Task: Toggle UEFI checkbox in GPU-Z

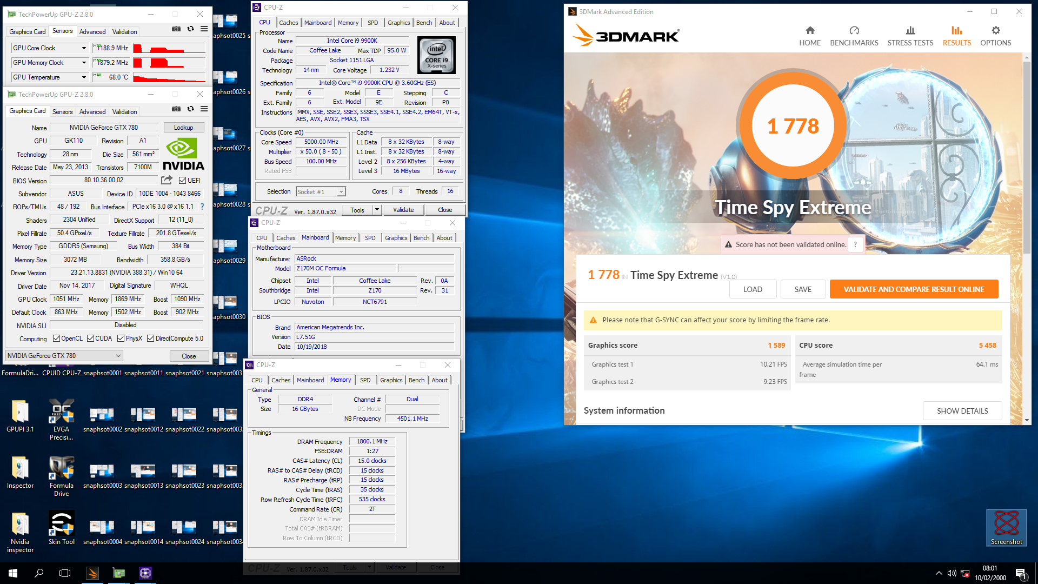Action: click(x=183, y=181)
